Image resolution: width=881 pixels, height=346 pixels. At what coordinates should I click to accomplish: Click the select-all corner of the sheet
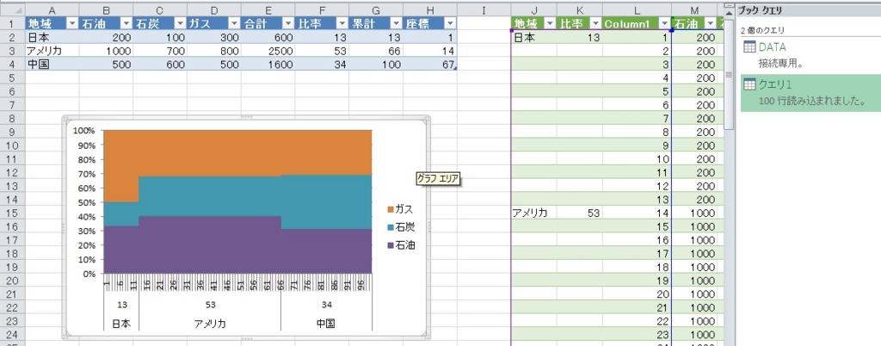coord(12,10)
